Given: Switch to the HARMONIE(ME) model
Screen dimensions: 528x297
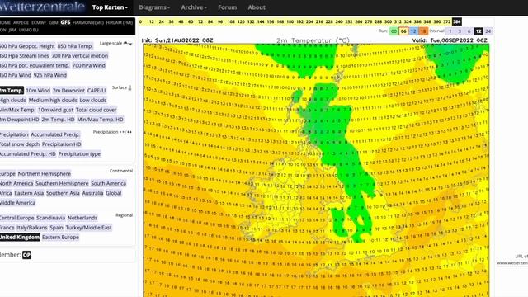Looking at the screenshot, I should coord(88,22).
